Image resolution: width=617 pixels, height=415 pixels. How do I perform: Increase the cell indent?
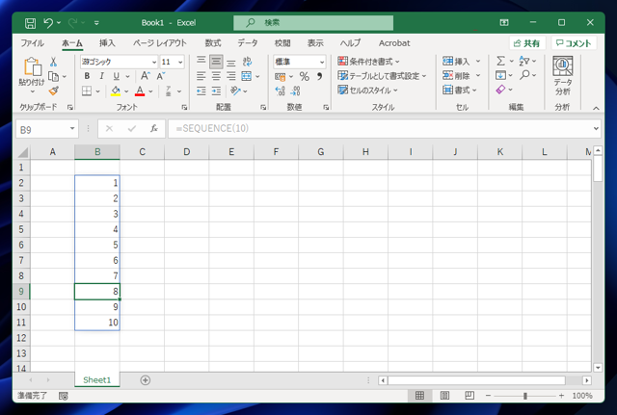tap(216, 91)
